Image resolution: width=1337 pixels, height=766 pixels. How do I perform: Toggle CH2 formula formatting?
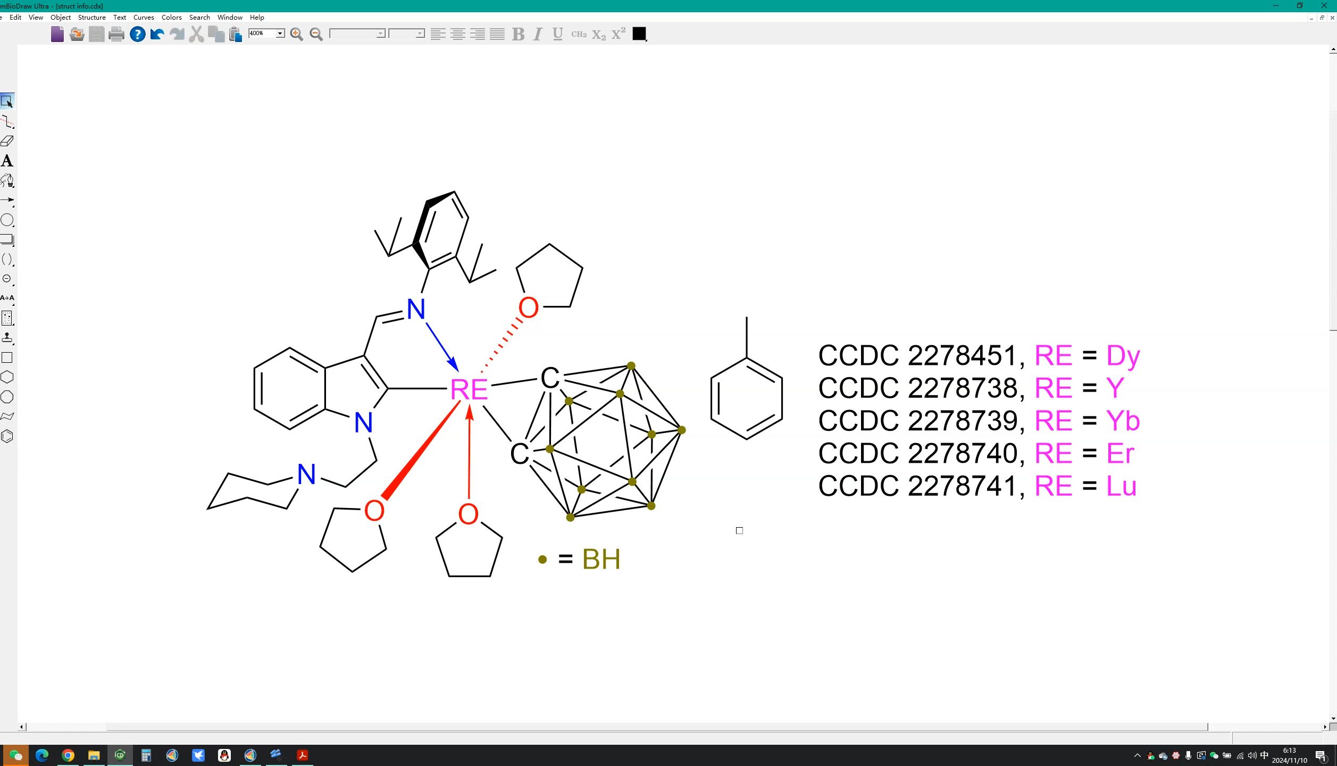579,34
